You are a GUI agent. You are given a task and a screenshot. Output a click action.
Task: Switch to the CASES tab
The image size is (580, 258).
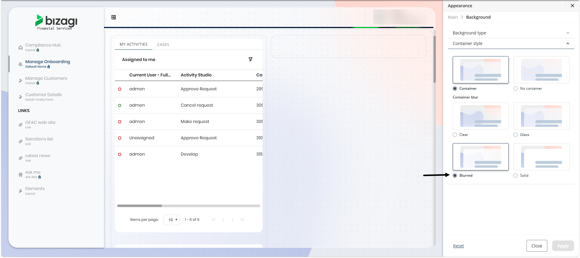163,45
